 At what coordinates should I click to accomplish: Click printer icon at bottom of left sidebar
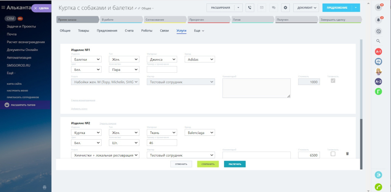point(44,187)
